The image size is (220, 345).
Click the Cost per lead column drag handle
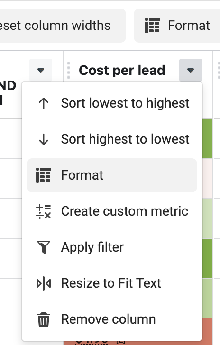pyautogui.click(x=69, y=70)
